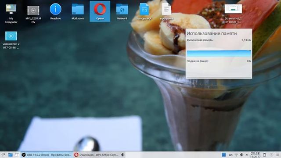Expand hidden system tray icons arrow
Screen dimensions: 281x158
click(x=247, y=155)
